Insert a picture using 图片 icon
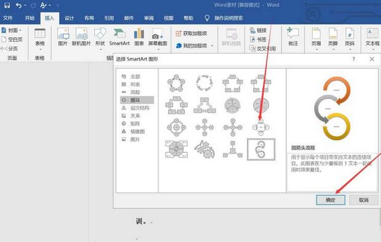The image size is (381, 242). click(63, 37)
